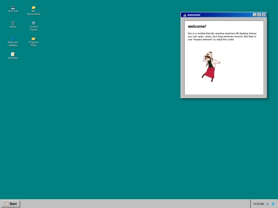The height and width of the screenshot is (208, 278).
Task: Open the Control Panel gear icon
Action: click(x=33, y=26)
